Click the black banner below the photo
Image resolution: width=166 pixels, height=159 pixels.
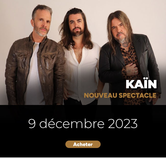tap(83, 131)
